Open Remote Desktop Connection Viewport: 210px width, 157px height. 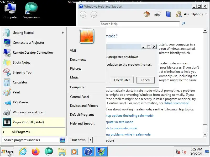[x=34, y=53]
